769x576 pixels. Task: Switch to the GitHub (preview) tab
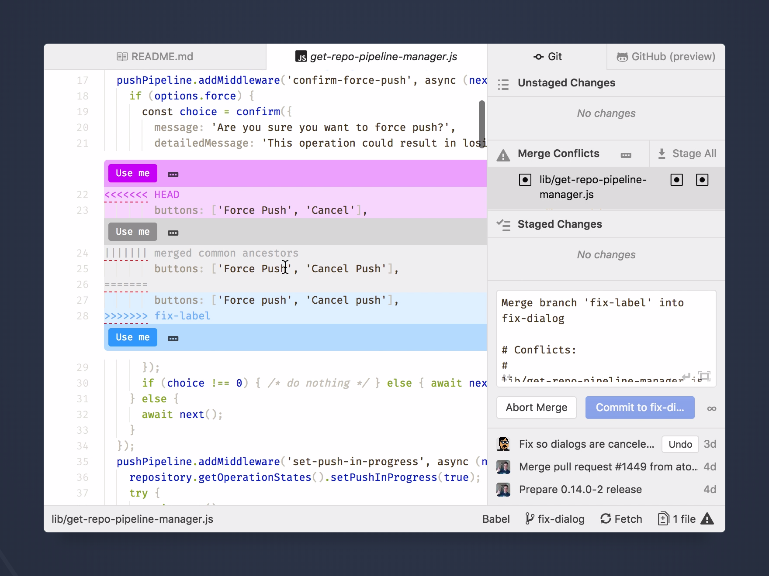[x=666, y=57]
